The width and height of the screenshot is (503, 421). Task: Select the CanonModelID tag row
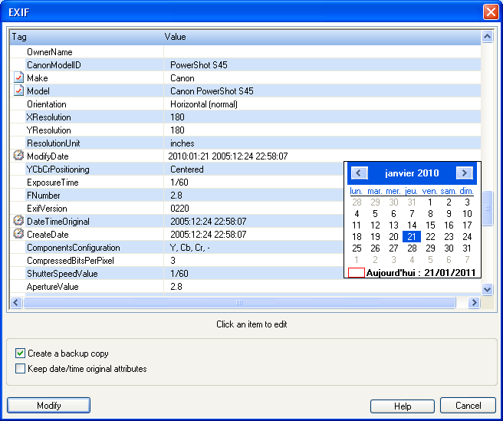[x=245, y=65]
